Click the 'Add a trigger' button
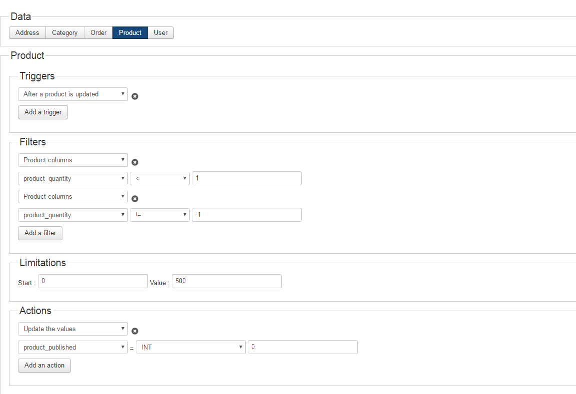This screenshot has height=394, width=576. 43,112
